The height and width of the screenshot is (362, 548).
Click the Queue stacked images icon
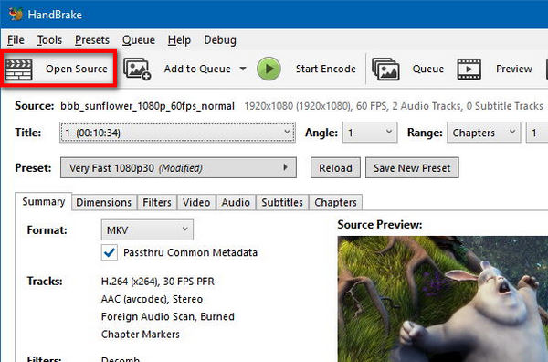click(x=385, y=69)
